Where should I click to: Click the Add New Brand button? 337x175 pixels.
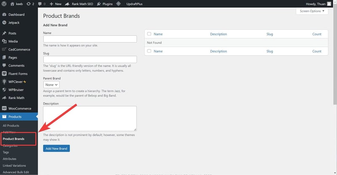(56, 148)
